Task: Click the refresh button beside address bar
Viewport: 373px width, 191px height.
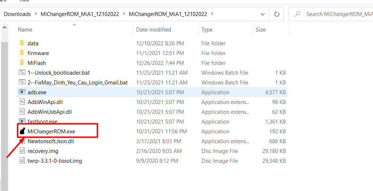Action: [x=276, y=14]
